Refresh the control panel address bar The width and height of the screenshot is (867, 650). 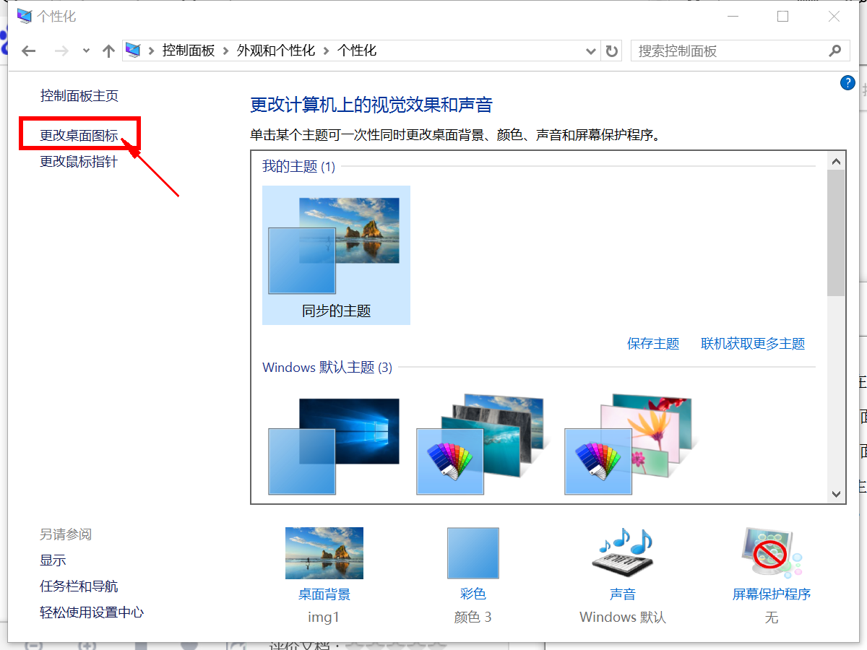click(612, 51)
